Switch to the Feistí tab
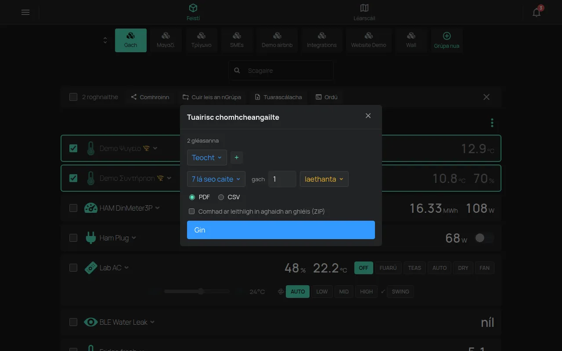562x351 pixels. pos(193,12)
